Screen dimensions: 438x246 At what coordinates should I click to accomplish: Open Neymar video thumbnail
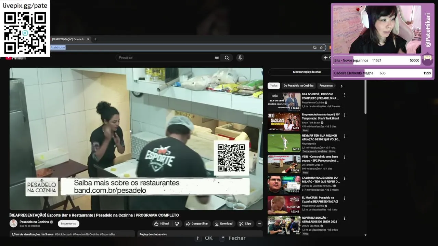pyautogui.click(x=284, y=143)
